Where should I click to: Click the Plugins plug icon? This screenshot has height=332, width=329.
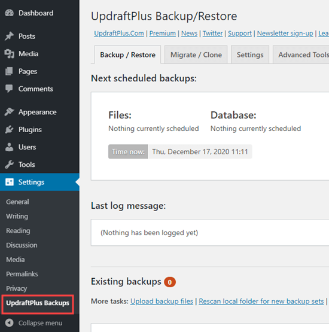pos(9,129)
